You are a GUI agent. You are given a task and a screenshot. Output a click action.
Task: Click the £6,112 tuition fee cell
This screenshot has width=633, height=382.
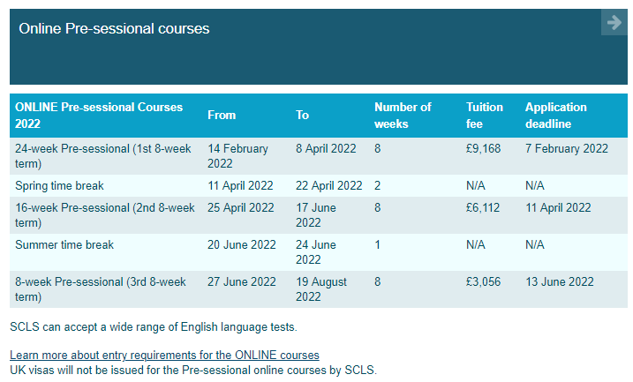[483, 207]
